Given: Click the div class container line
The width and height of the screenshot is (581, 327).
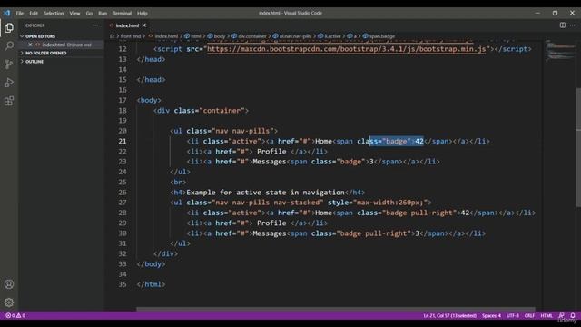Looking at the screenshot, I should (202, 111).
